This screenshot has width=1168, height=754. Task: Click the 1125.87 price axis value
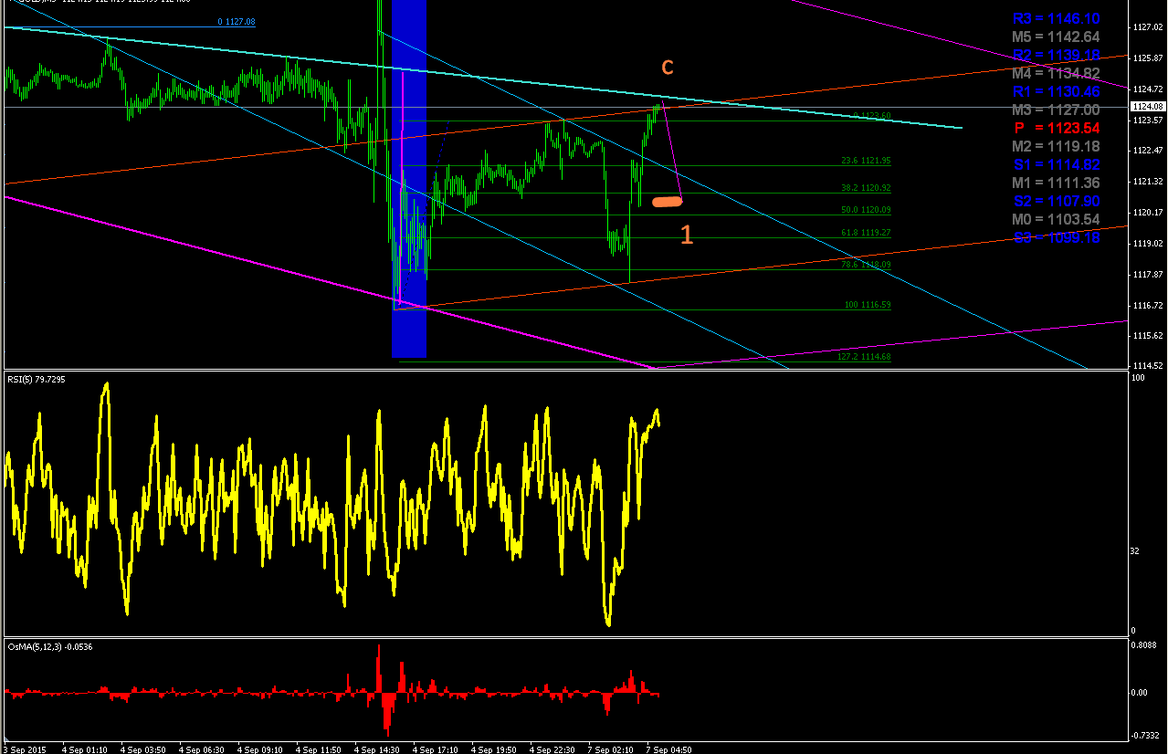(1148, 58)
